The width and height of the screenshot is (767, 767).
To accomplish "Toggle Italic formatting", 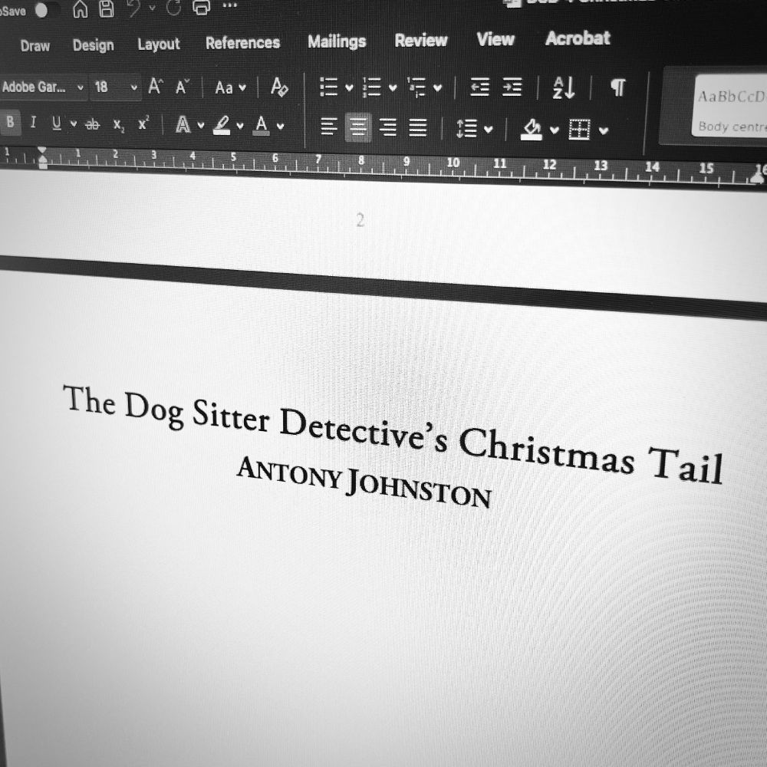I will click(33, 122).
